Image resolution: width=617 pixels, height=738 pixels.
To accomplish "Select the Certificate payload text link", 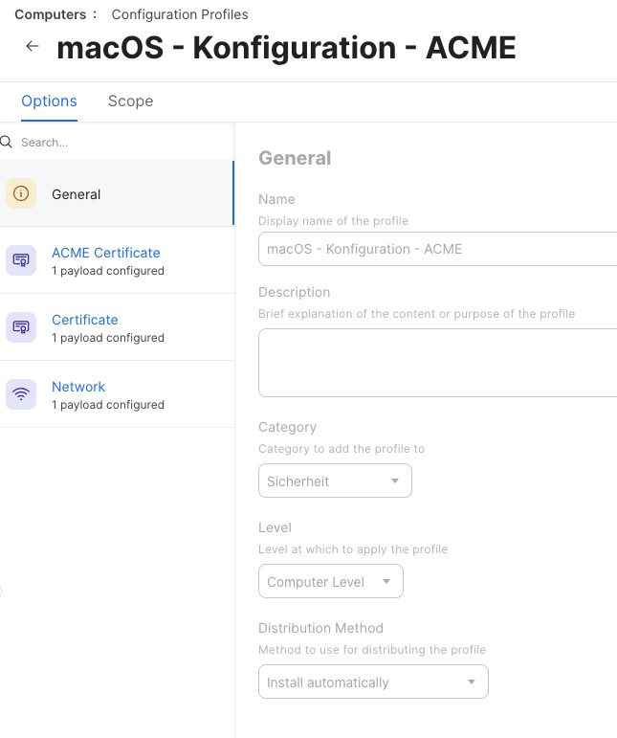I will 85,320.
